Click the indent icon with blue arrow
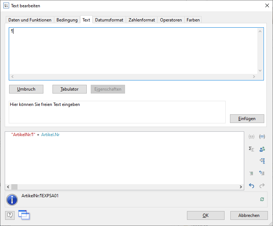273x226 pixels. (262, 173)
